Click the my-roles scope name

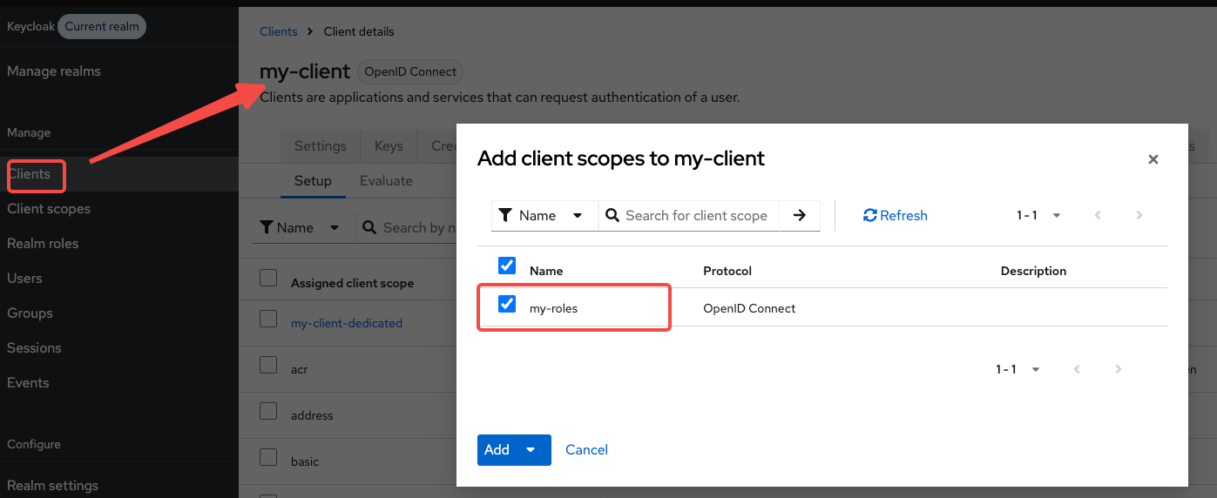click(x=553, y=308)
